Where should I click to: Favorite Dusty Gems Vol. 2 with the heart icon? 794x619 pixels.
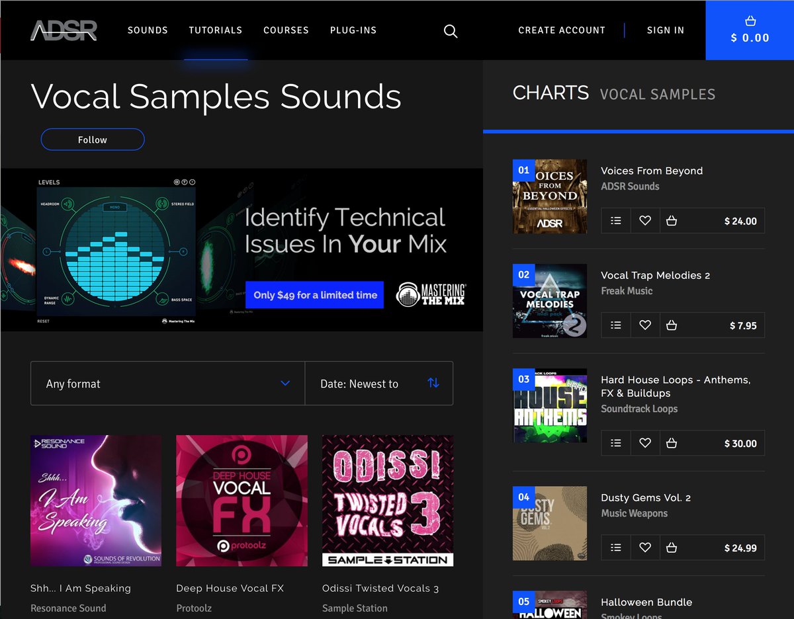645,547
